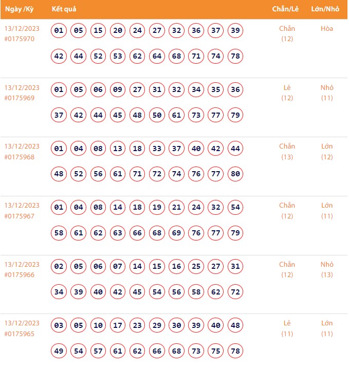Viewport: 349px width, 368px height.
Task: Click number ball 80 in draw #0175968
Action: click(x=235, y=174)
